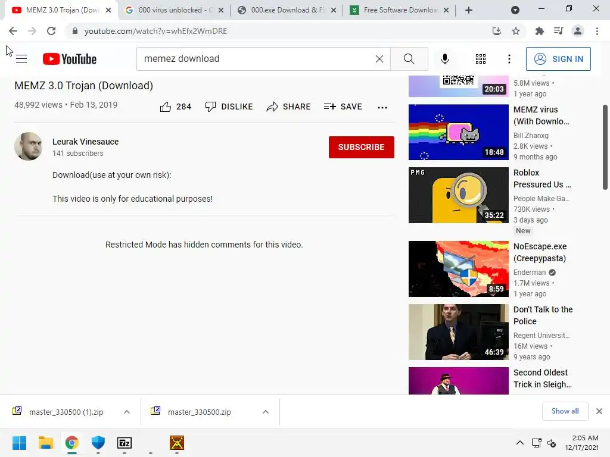Viewport: 610px width, 457px height.
Task: Open the NoEscape.exe video thumbnail
Action: [458, 269]
